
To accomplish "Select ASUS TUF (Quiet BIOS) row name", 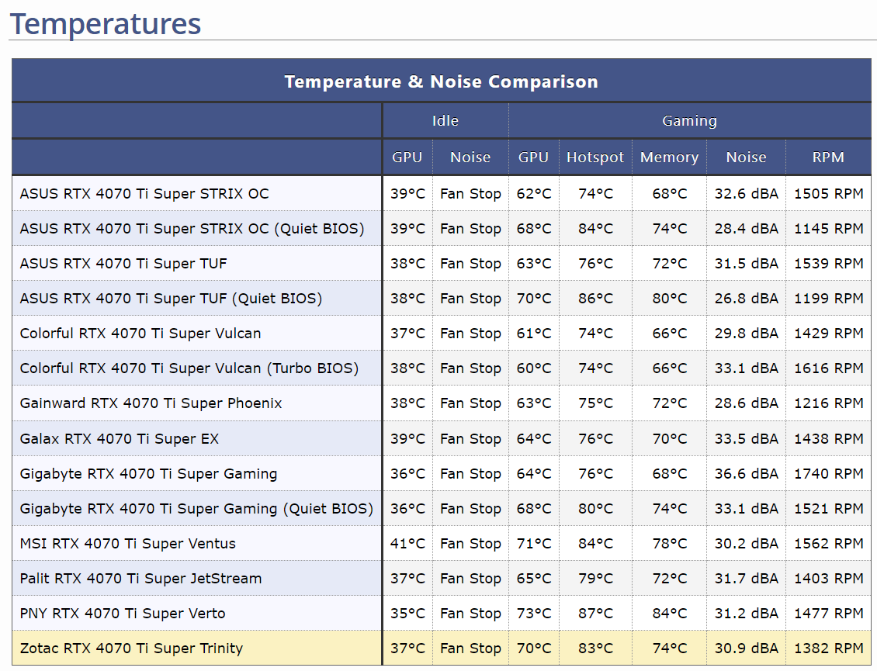I will pyautogui.click(x=172, y=299).
